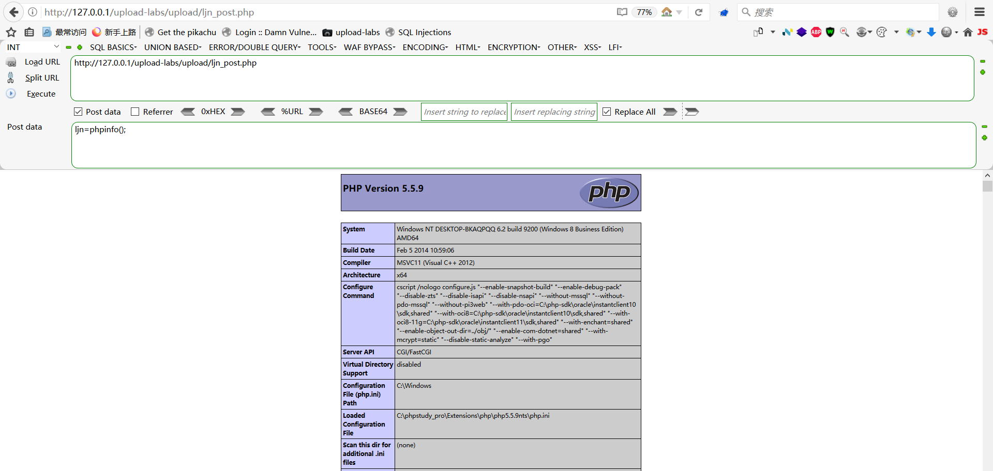Open the SQL Injections bookmark
The height and width of the screenshot is (471, 993).
pos(418,32)
